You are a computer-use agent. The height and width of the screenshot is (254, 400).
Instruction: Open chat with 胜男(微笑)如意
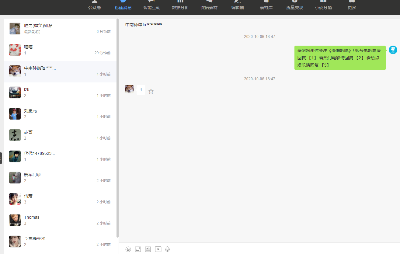pyautogui.click(x=60, y=29)
